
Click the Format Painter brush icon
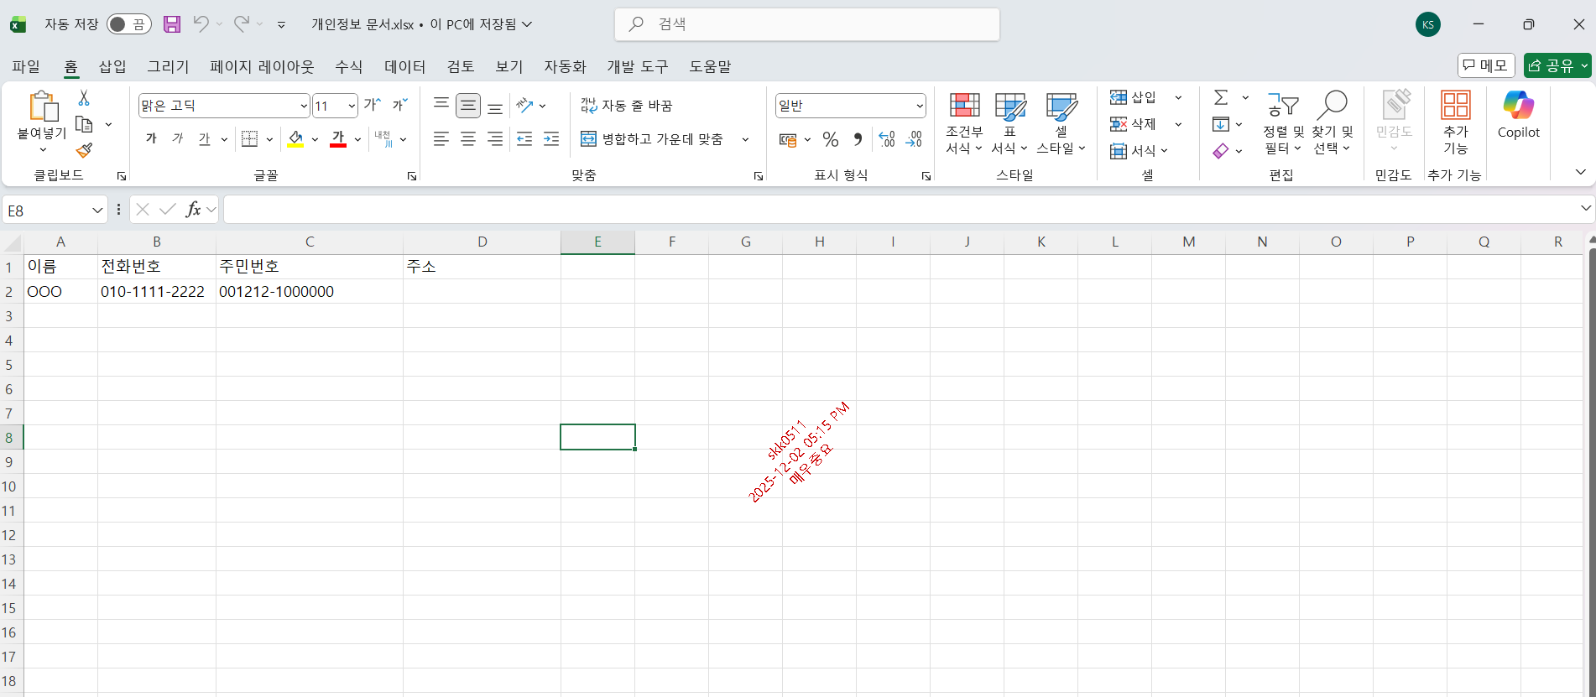[84, 151]
